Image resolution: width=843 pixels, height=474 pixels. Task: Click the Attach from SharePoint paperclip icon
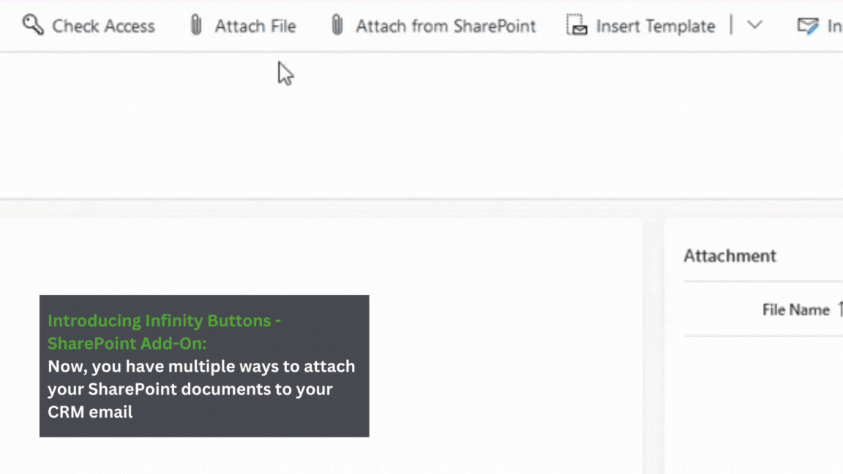click(337, 25)
